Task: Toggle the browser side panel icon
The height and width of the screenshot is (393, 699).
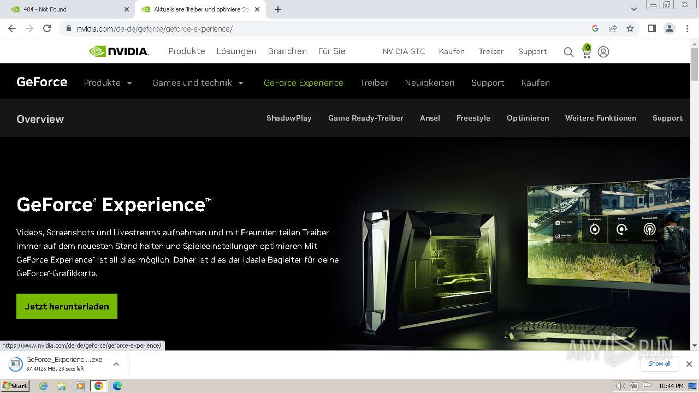Action: (x=651, y=28)
